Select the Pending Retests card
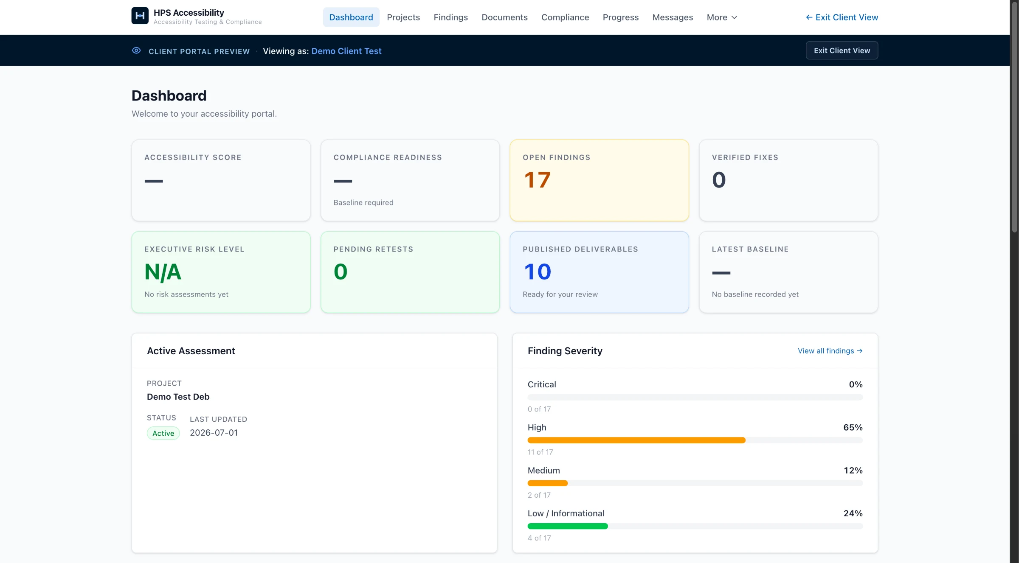The height and width of the screenshot is (563, 1019). tap(410, 272)
